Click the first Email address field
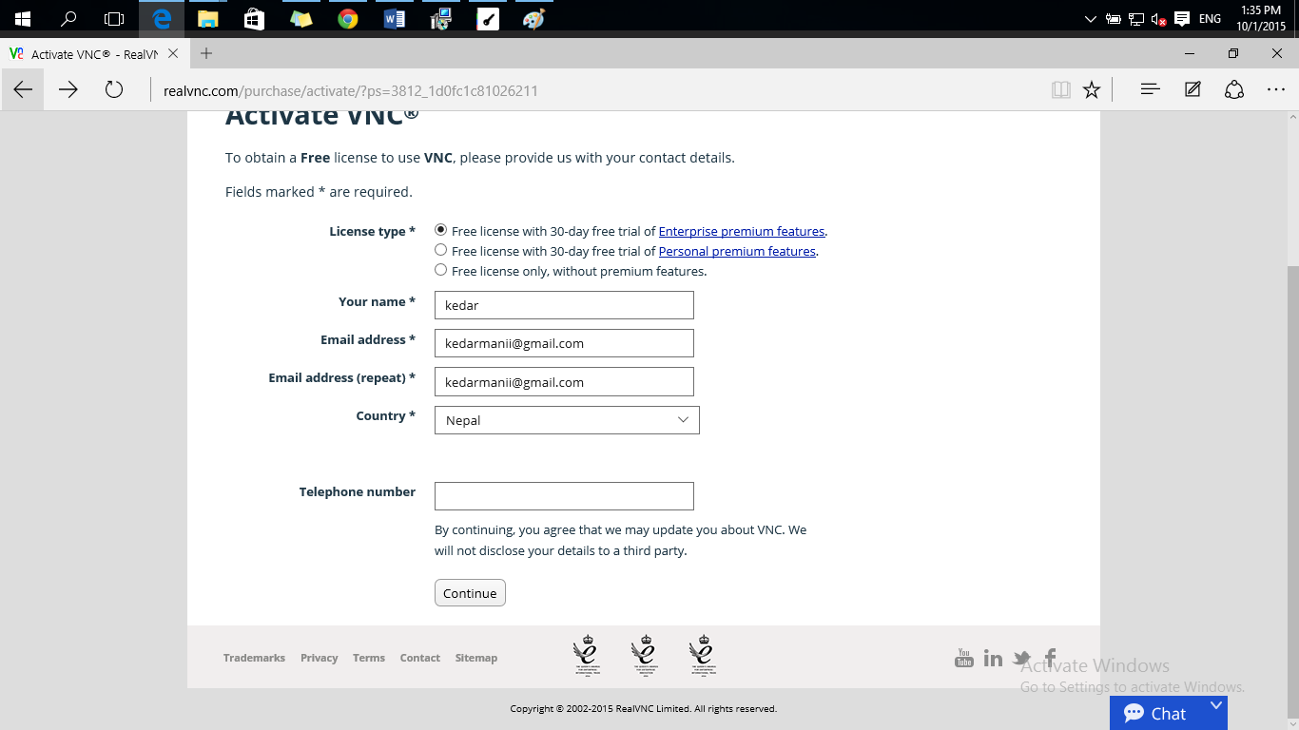Viewport: 1299px width, 730px height. click(564, 343)
